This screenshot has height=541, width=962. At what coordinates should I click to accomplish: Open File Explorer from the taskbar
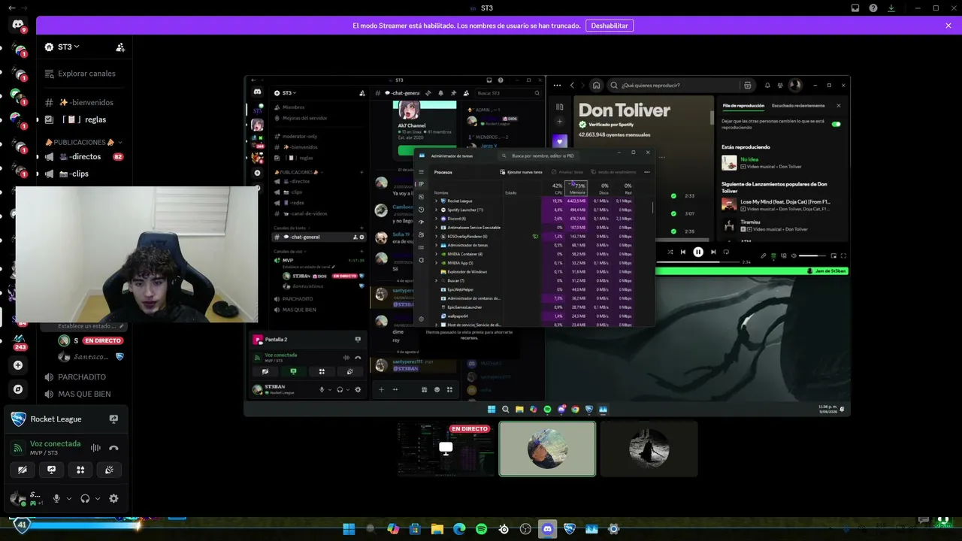437,529
